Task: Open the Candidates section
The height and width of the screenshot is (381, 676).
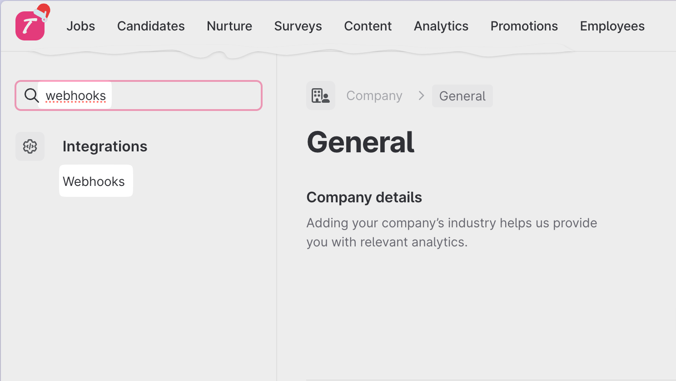Action: point(151,26)
